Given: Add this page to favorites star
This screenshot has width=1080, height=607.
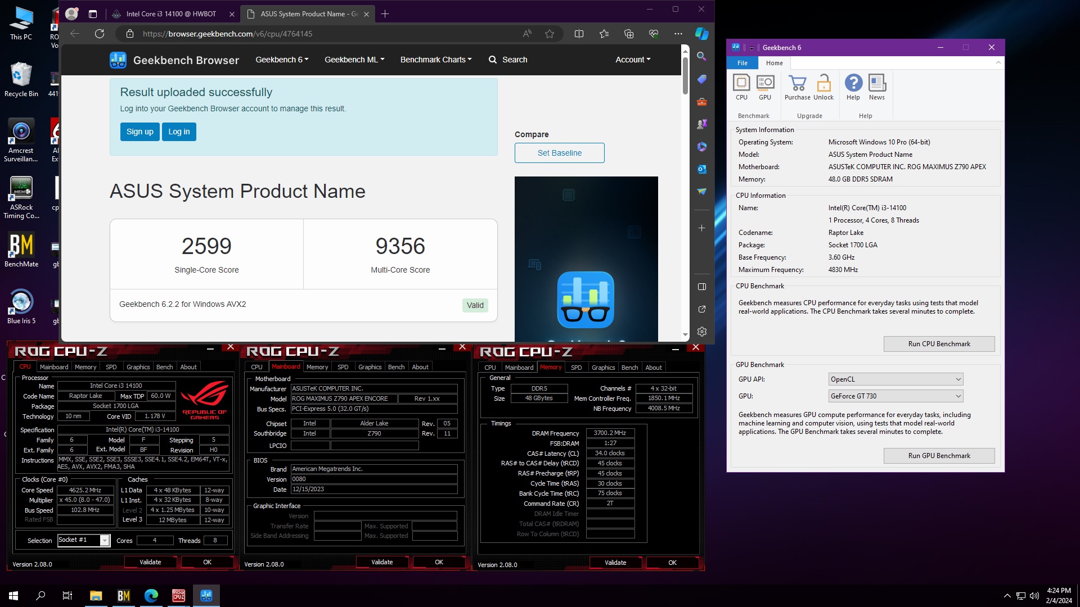Looking at the screenshot, I should [550, 34].
